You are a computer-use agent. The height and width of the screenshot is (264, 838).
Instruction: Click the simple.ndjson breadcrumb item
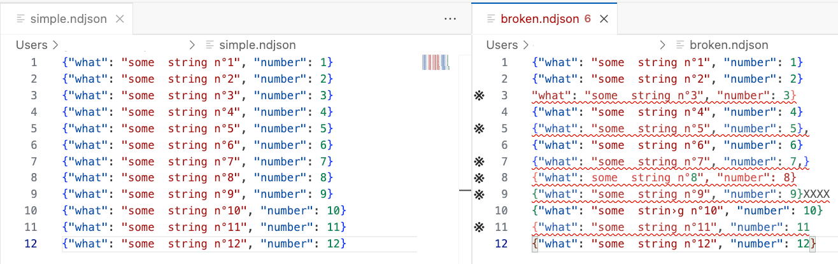click(257, 45)
